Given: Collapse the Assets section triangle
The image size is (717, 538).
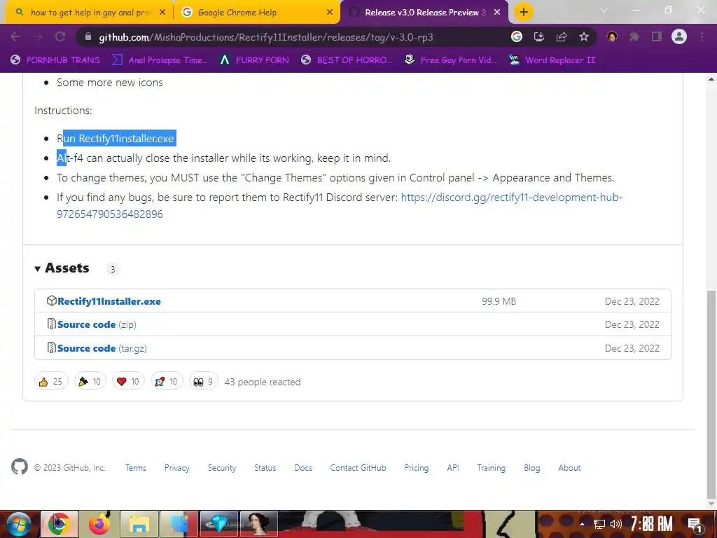Looking at the screenshot, I should coord(38,268).
